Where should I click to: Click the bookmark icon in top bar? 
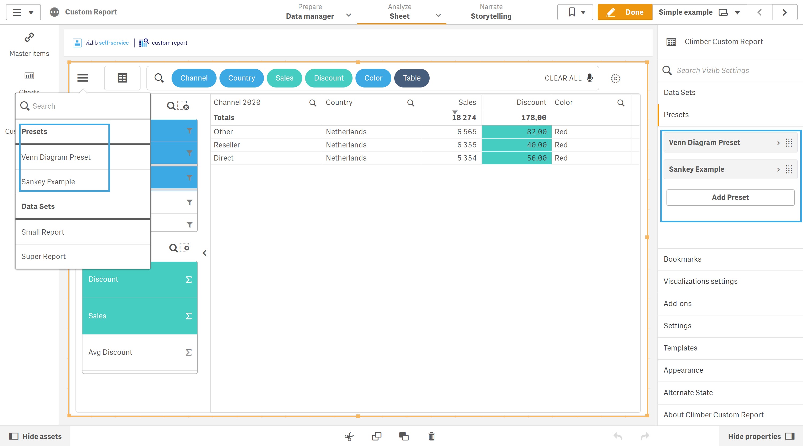click(x=572, y=12)
